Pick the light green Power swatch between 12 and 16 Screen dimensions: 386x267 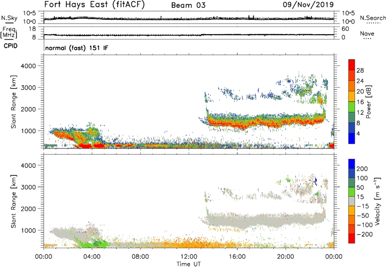tap(352, 107)
